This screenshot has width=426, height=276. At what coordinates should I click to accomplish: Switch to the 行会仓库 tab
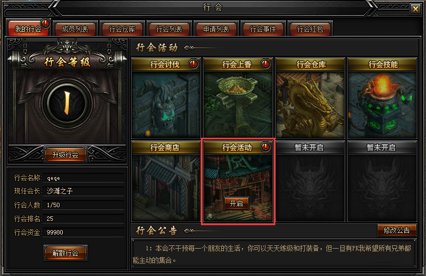122,29
